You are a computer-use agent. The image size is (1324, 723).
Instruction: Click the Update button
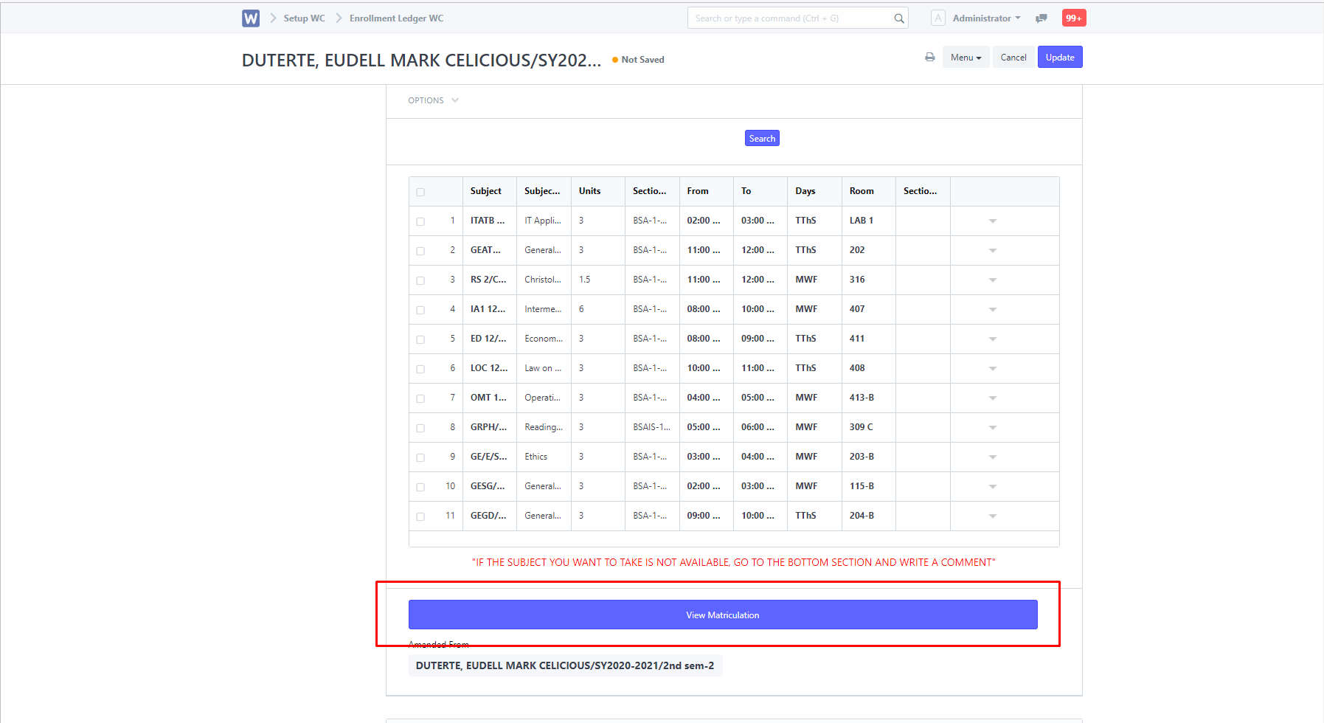[1060, 58]
